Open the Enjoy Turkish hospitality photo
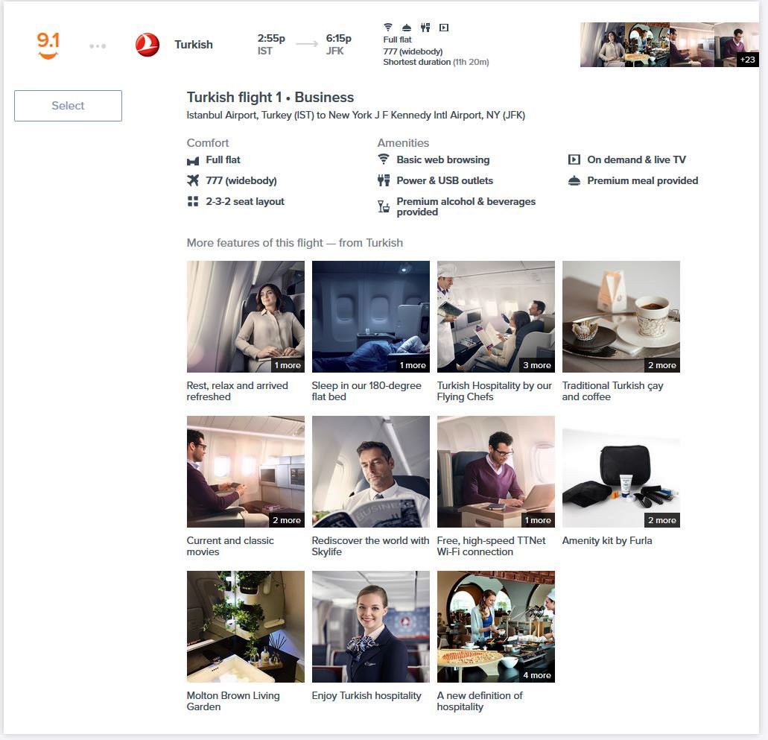Image resolution: width=768 pixels, height=740 pixels. click(x=371, y=627)
